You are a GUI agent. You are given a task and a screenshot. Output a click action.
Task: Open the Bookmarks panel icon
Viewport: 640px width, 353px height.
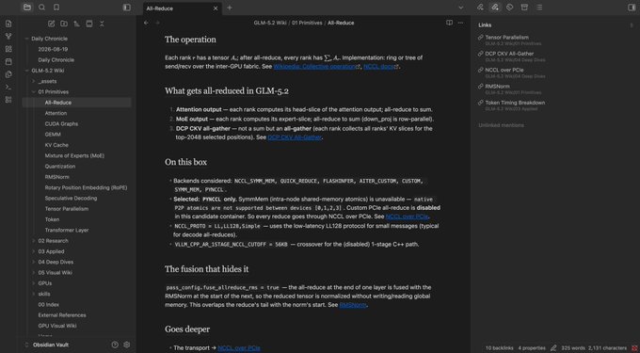56,8
